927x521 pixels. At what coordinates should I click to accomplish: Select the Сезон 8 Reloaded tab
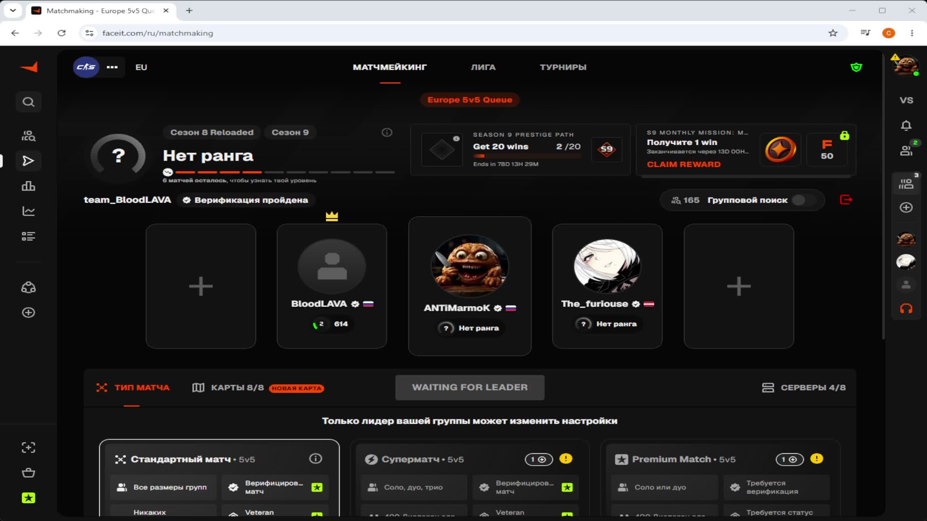tap(212, 132)
